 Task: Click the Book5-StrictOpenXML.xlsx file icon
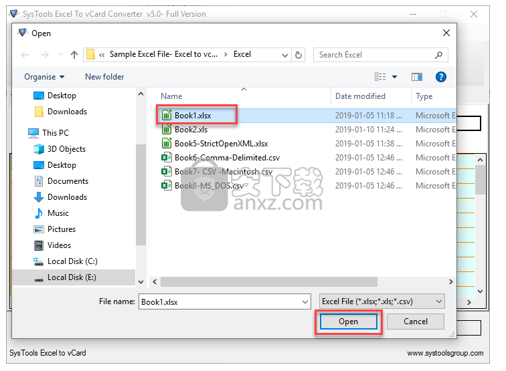[166, 143]
